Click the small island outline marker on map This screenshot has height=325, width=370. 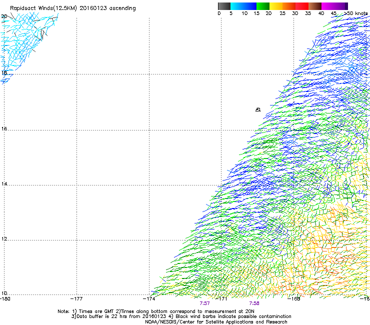[x=258, y=109]
